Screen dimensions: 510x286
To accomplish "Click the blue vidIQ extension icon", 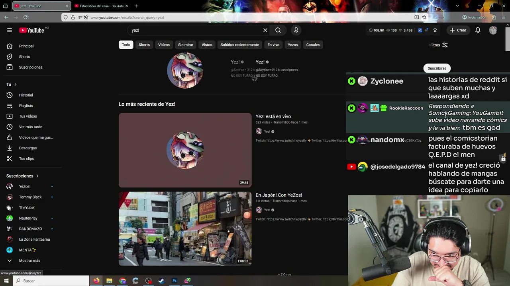I will [x=420, y=30].
